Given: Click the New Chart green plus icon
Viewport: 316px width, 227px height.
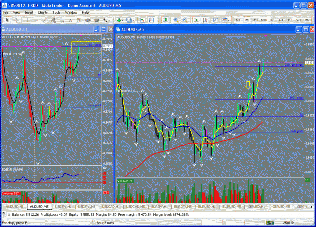Looking at the screenshot, I should pyautogui.click(x=118, y=20).
